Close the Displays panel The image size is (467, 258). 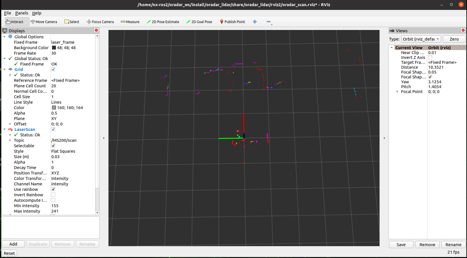tap(96, 30)
